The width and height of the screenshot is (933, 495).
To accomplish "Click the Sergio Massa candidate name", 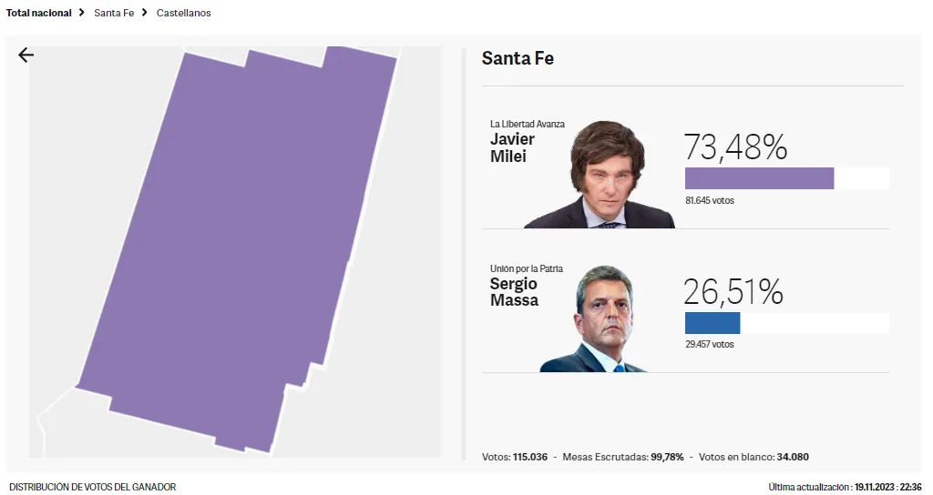I will point(514,292).
